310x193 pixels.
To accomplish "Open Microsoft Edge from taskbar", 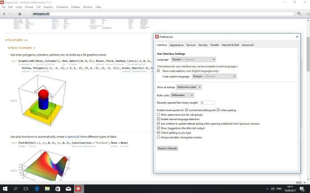I will tap(37, 189).
